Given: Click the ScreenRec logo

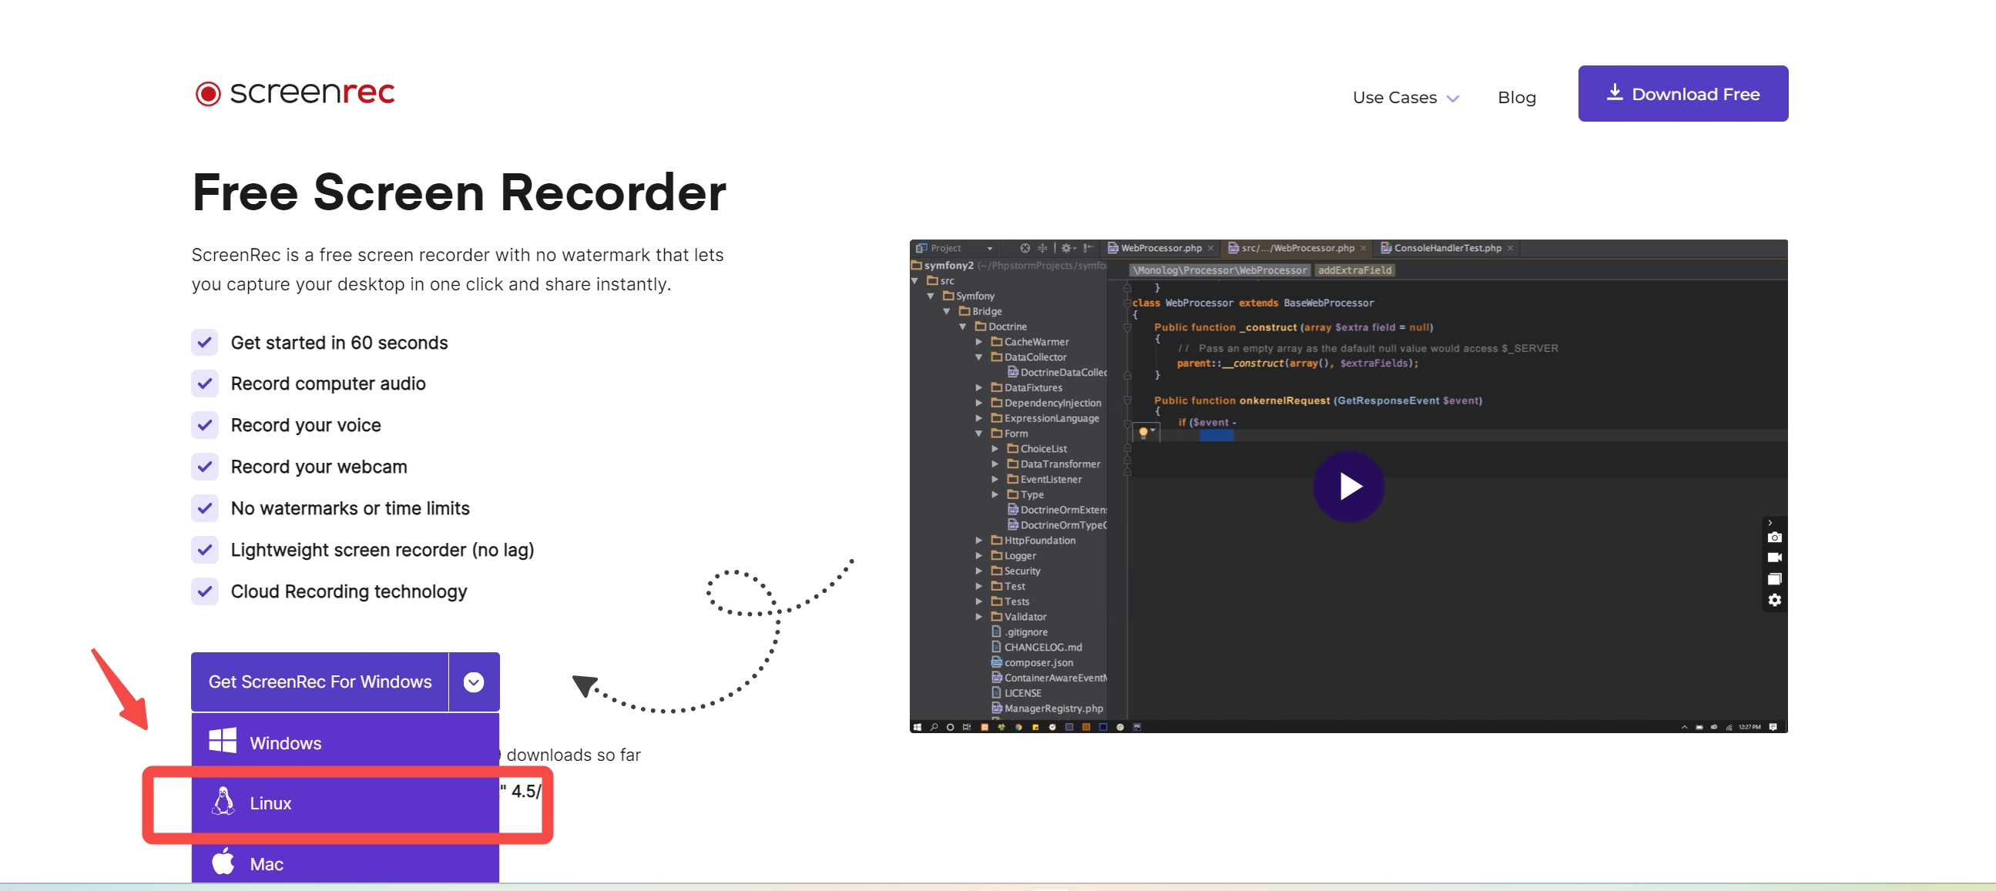Looking at the screenshot, I should point(294,93).
